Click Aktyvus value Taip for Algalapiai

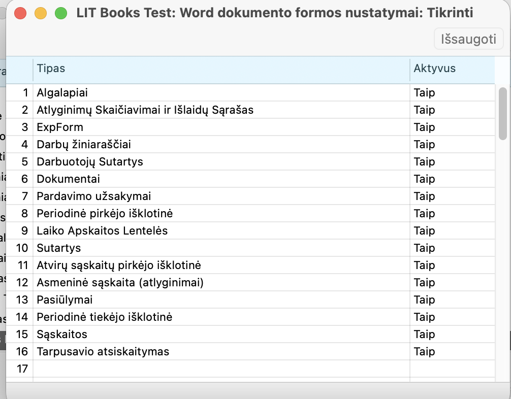coord(453,93)
